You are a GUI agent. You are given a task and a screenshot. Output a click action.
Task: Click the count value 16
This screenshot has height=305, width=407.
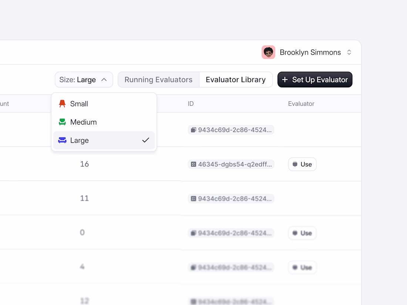coord(84,164)
